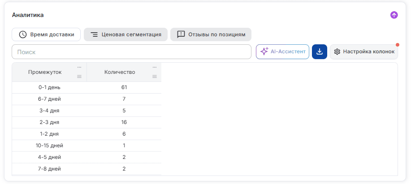Sort by the Промежуток column header
The image size is (411, 184).
pyautogui.click(x=45, y=72)
